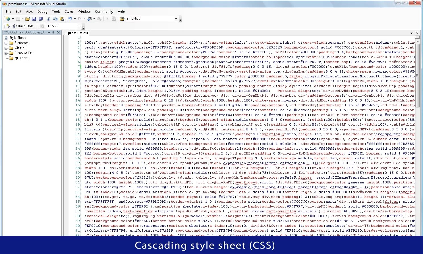Open the New Project dropdown arrow
Image resolution: width=423 pixels, height=254 pixels.
(13, 19)
